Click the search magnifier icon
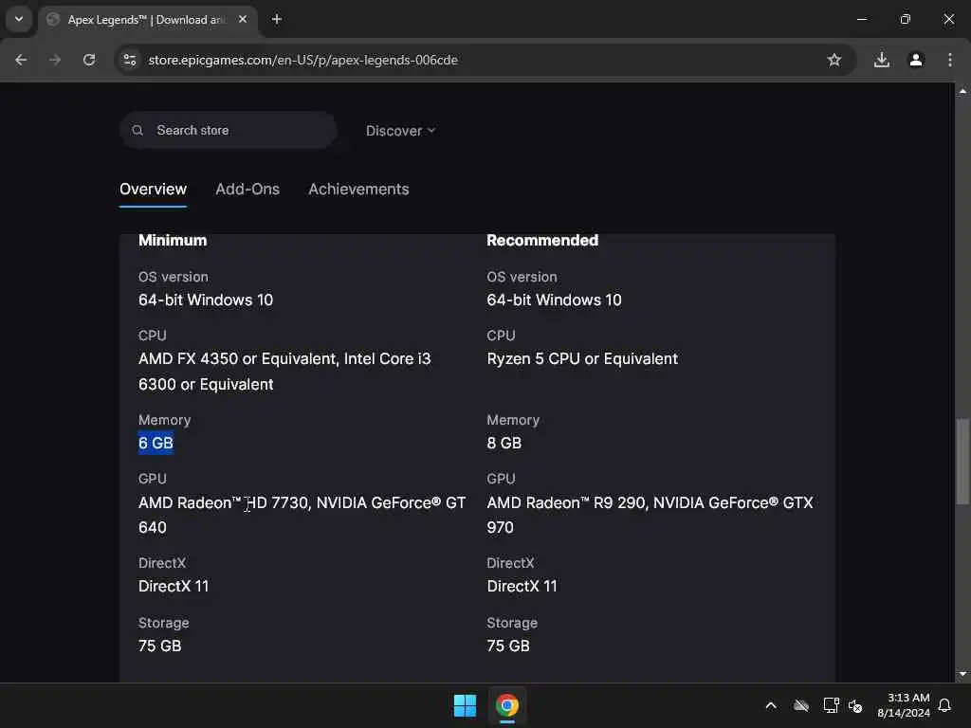971x728 pixels. click(138, 131)
